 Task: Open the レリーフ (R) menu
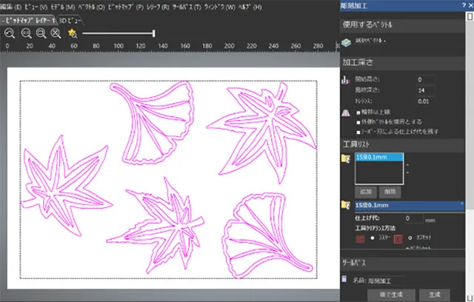(x=157, y=7)
